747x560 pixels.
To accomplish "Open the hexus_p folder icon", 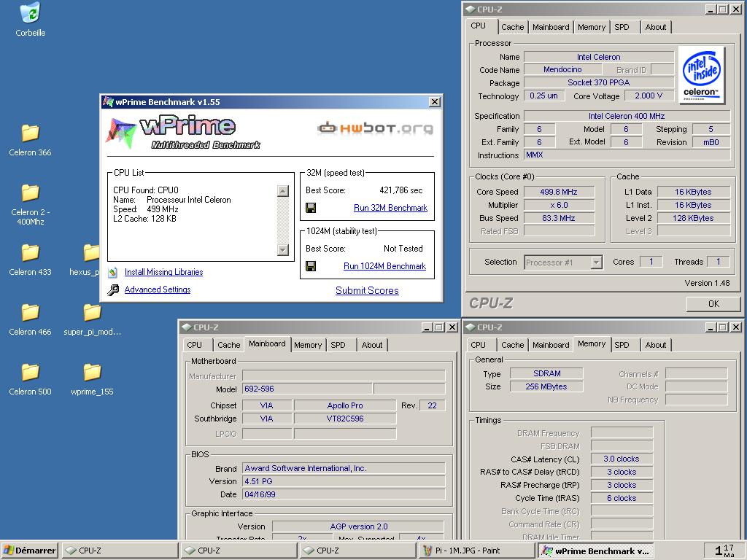I will (91, 252).
